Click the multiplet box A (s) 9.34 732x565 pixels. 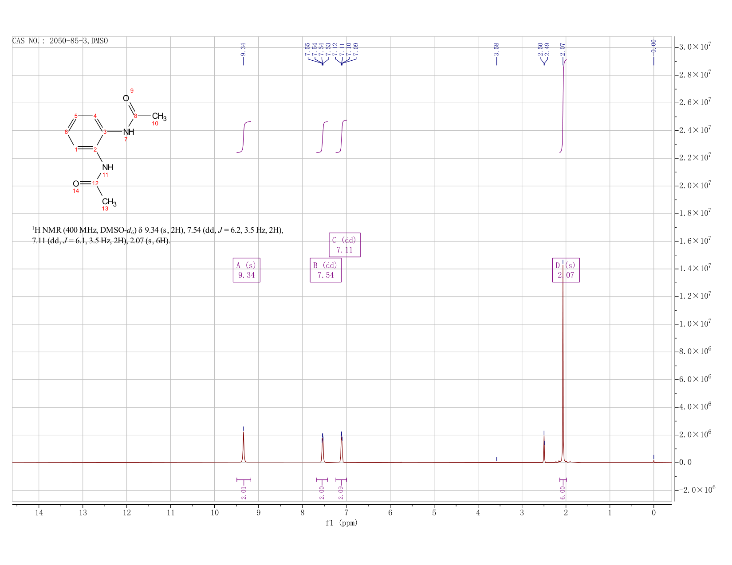coord(246,270)
